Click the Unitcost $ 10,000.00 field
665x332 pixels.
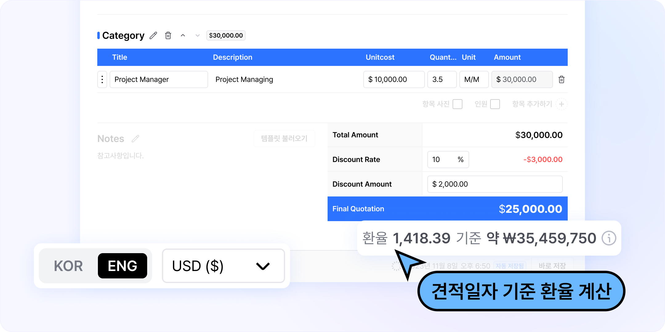pos(394,79)
